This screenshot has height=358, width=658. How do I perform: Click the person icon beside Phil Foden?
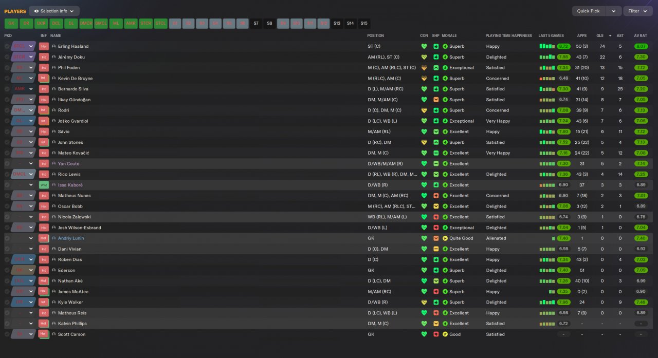tap(54, 68)
